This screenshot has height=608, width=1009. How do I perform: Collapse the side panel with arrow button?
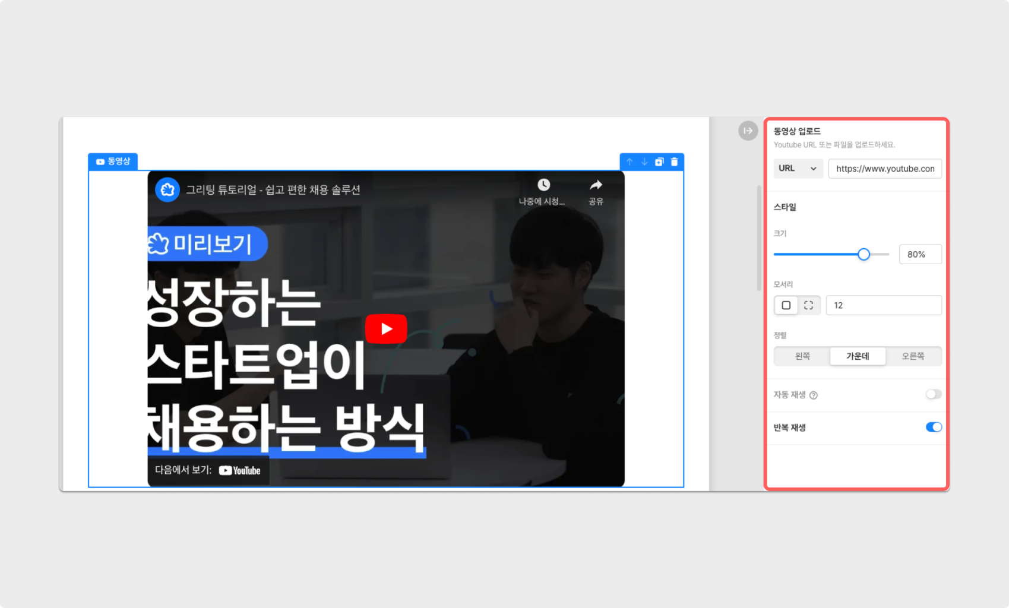click(748, 131)
